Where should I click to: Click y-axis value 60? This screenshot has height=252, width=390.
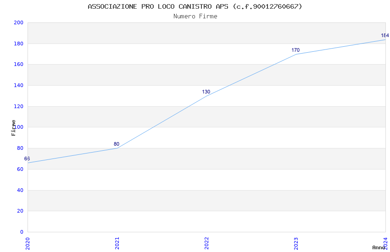[20, 170]
